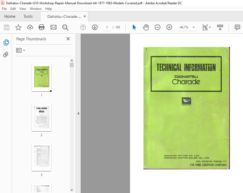The image size is (243, 193).
Task: Click the thumbnail panel scrollbar handle
Action: pyautogui.click(x=72, y=65)
